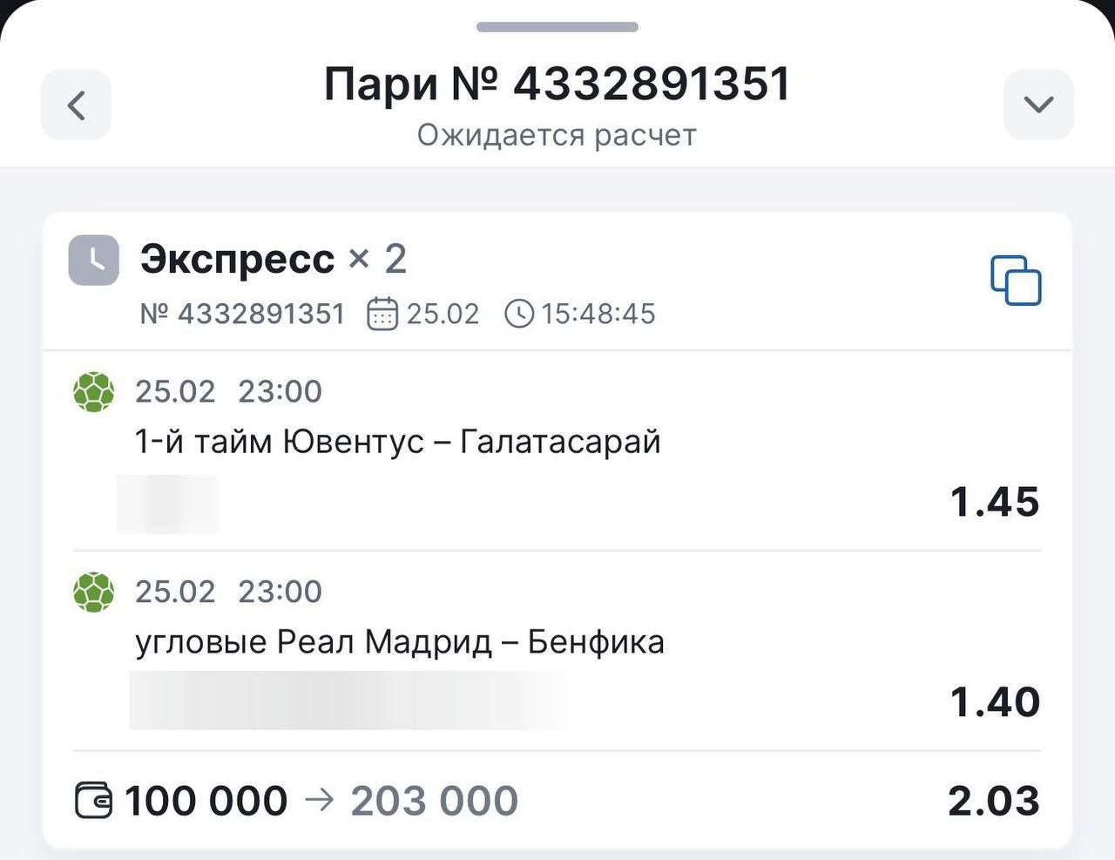Tap the football icon for Juventus match
Screen dimensions: 1115x860
coord(93,392)
